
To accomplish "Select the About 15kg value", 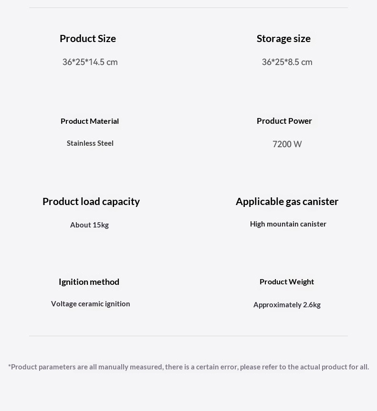I will 89,225.
